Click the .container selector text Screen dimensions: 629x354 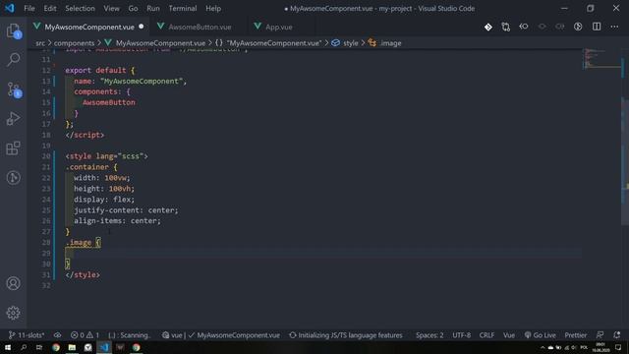(87, 167)
